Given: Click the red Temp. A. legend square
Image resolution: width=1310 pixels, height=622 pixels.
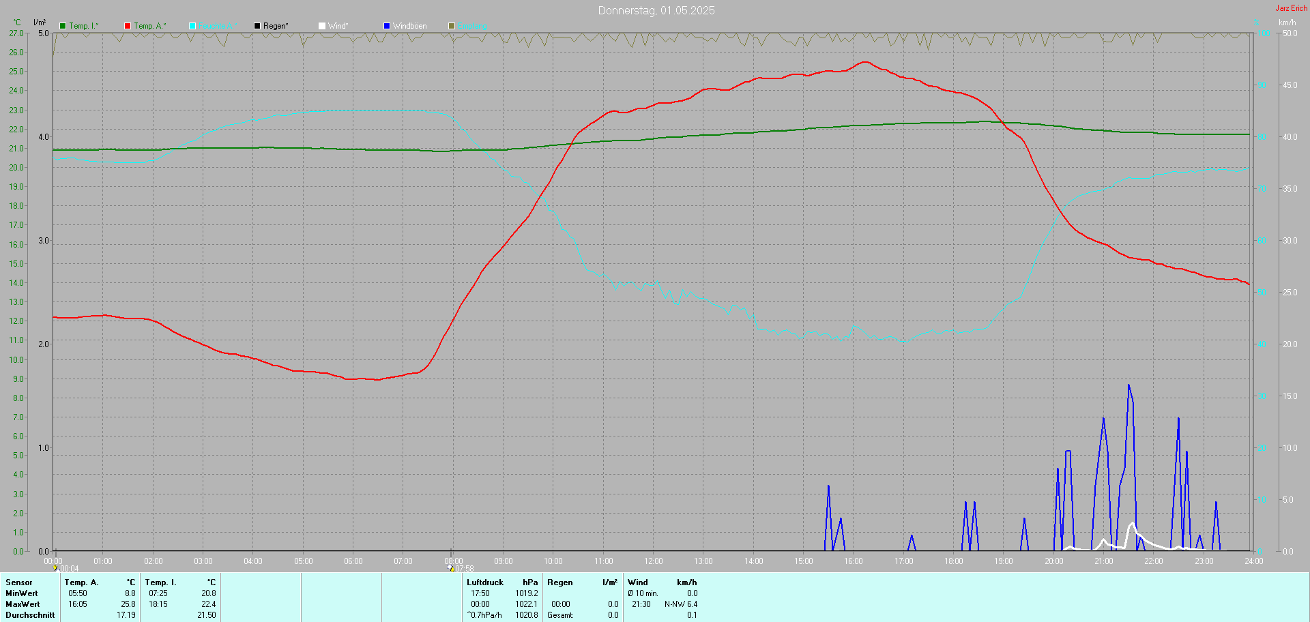Looking at the screenshot, I should (128, 26).
